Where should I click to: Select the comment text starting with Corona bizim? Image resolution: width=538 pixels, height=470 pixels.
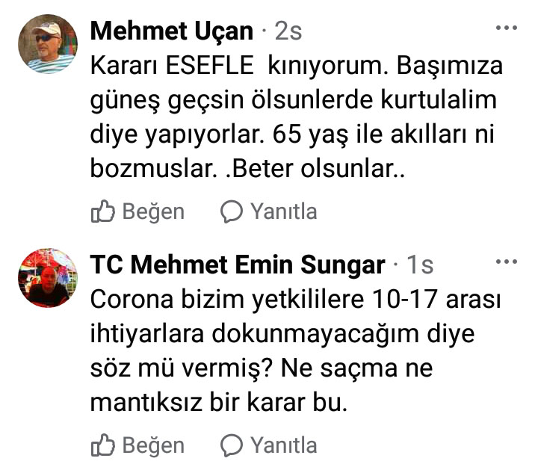pyautogui.click(x=295, y=351)
